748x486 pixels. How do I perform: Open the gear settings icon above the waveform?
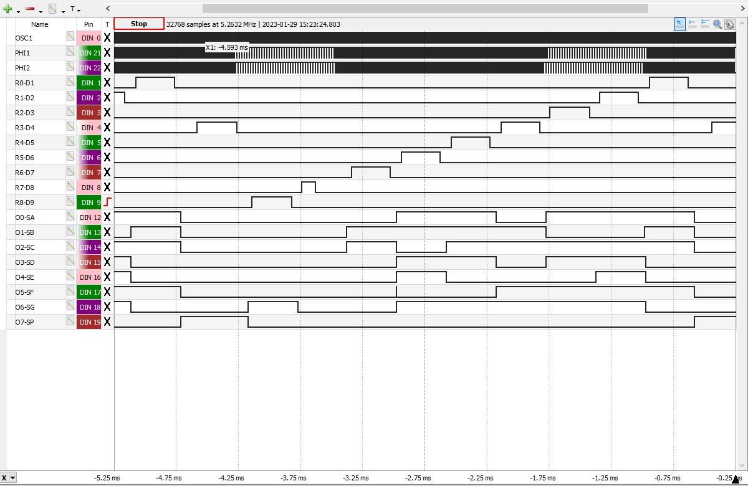[730, 24]
